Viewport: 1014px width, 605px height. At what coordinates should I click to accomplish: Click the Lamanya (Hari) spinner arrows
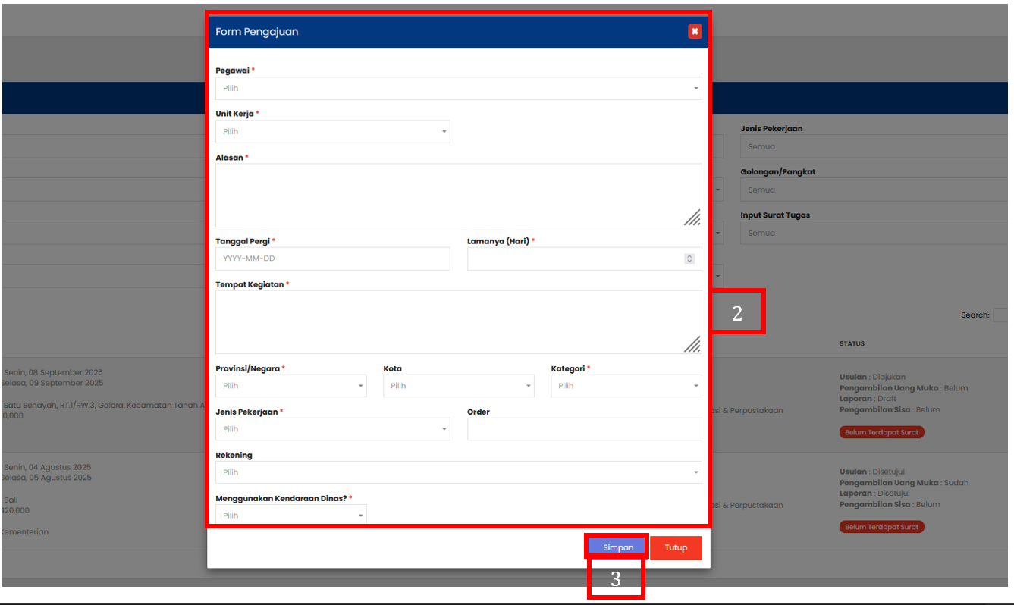pos(689,259)
